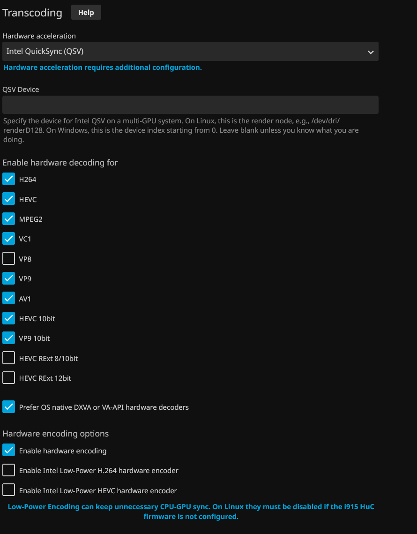Viewport: 417px width, 534px height.
Task: Click the hardware acceleration additional configuration notice
Action: [x=103, y=68]
